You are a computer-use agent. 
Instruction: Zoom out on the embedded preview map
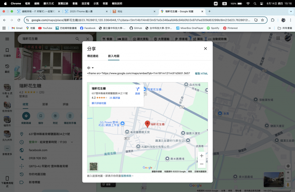click(x=201, y=164)
